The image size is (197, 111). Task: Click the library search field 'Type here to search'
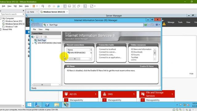click(x=11, y=14)
